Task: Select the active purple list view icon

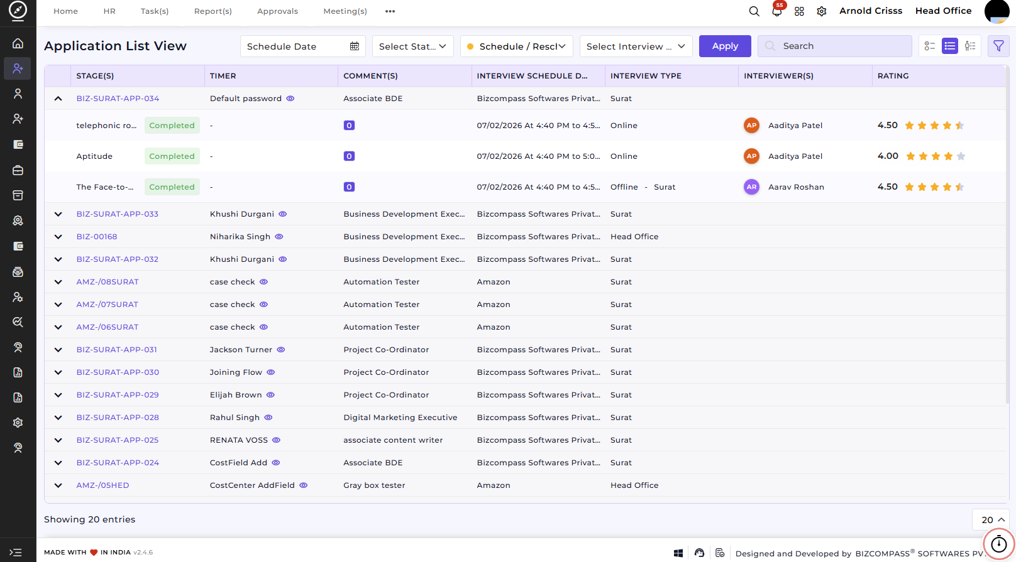Action: [950, 46]
